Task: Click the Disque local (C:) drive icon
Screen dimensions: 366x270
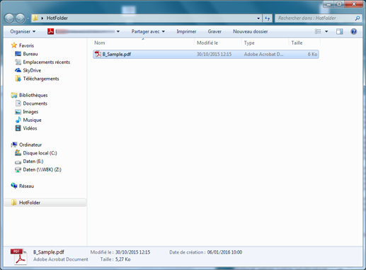Action: click(18, 153)
